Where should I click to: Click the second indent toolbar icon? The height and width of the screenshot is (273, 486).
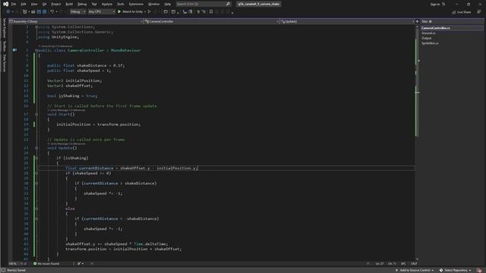pos(191,12)
